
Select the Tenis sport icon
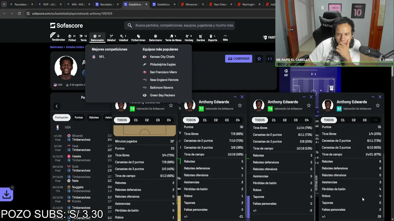tap(83, 37)
